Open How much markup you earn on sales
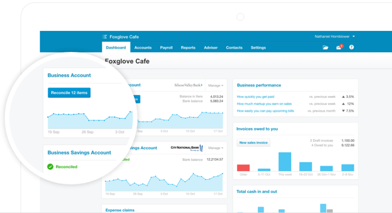The height and width of the screenshot is (213, 392). pyautogui.click(x=264, y=104)
